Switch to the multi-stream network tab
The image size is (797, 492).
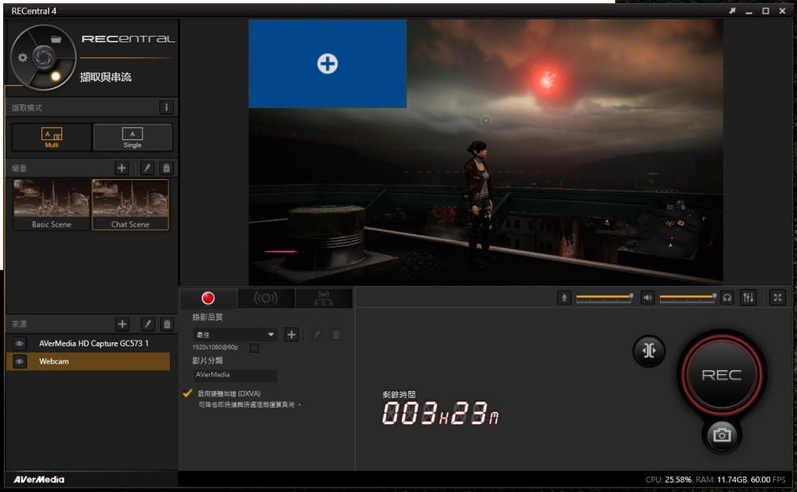point(323,299)
